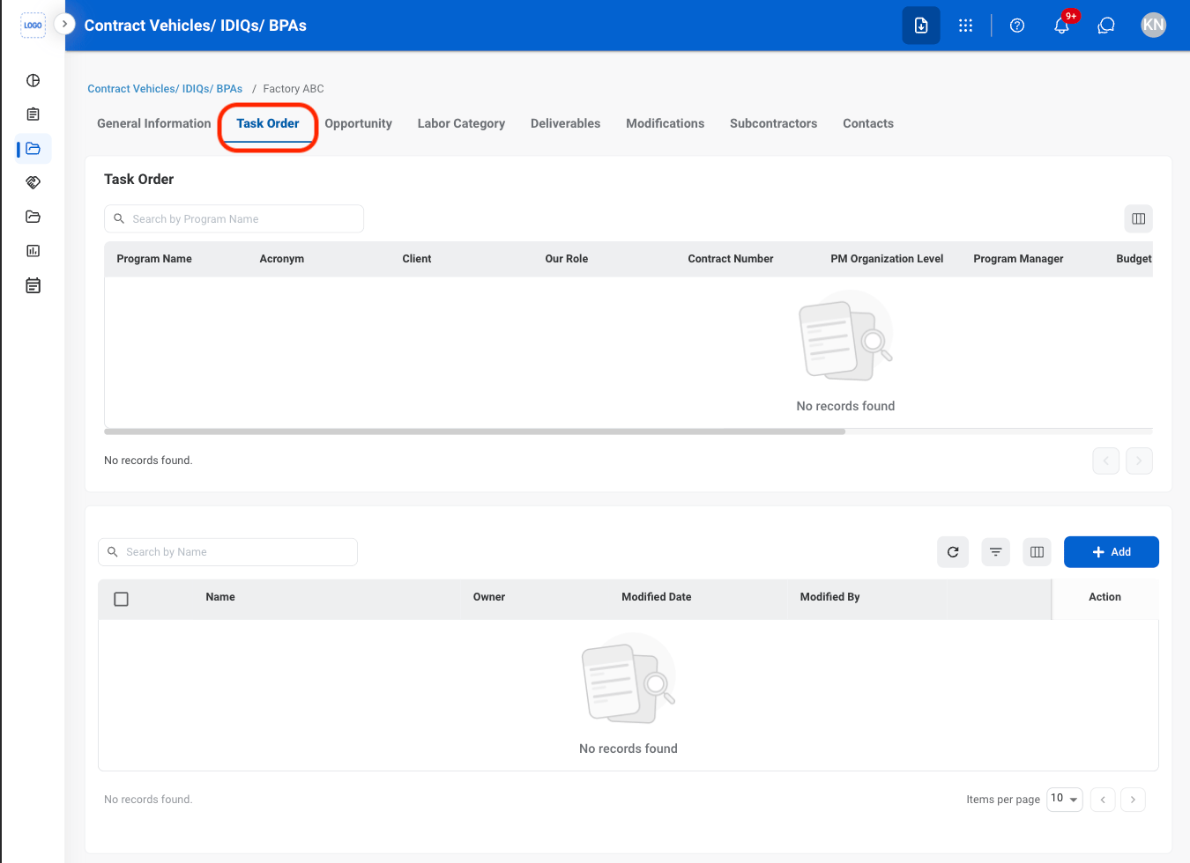Click the download document icon in header
This screenshot has height=863, width=1190.
pos(921,26)
